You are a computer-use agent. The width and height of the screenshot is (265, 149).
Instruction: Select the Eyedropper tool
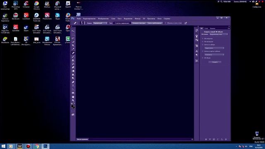(x=73, y=49)
